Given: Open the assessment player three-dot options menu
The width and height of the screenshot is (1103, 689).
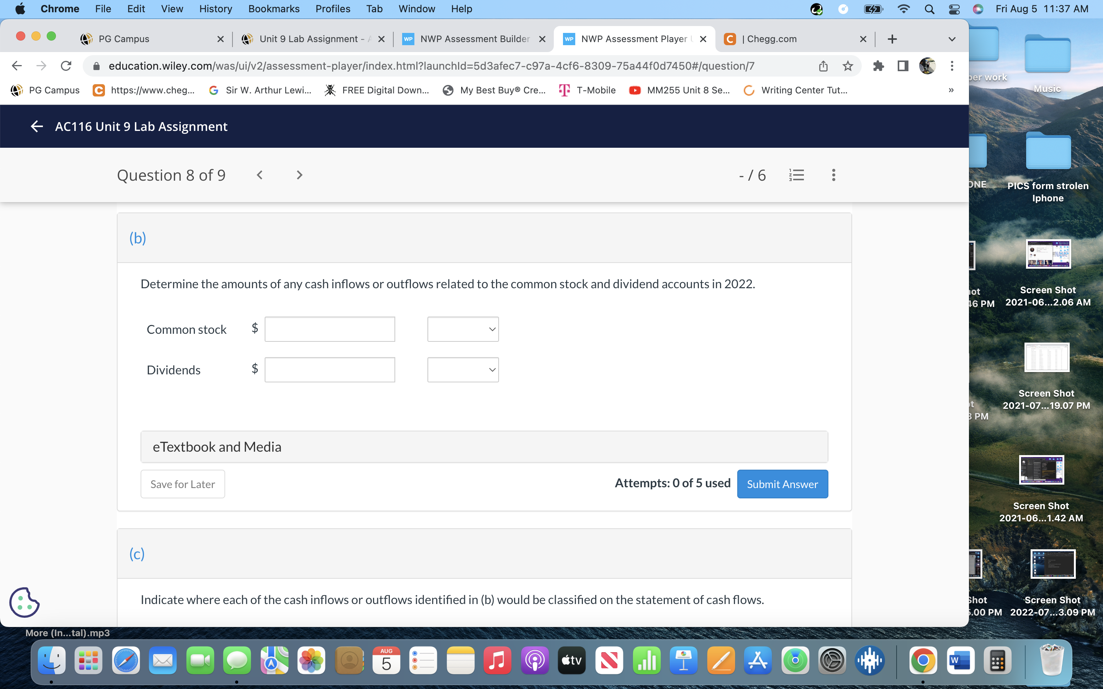Looking at the screenshot, I should pos(834,175).
